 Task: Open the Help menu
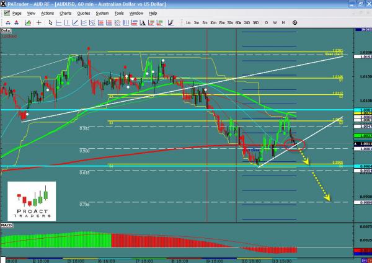153,12
